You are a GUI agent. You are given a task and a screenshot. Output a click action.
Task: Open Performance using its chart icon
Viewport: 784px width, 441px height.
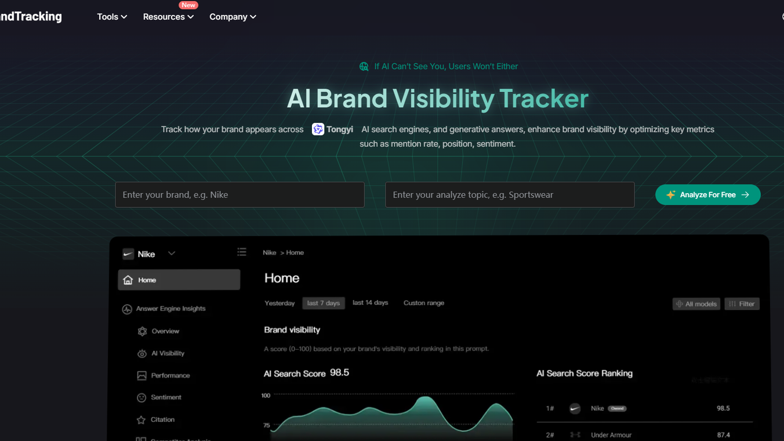tap(142, 375)
